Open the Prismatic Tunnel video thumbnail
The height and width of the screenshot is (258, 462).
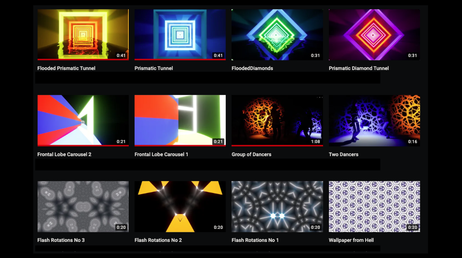[x=180, y=34]
